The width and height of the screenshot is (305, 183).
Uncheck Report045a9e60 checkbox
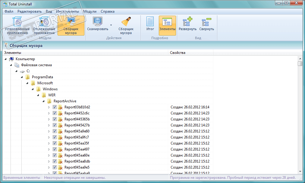[55, 131]
